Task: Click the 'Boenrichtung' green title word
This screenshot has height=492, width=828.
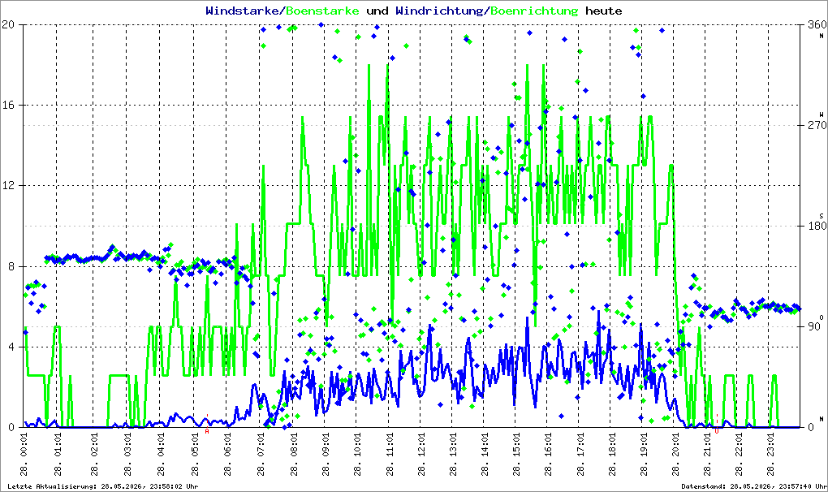Action: point(534,11)
